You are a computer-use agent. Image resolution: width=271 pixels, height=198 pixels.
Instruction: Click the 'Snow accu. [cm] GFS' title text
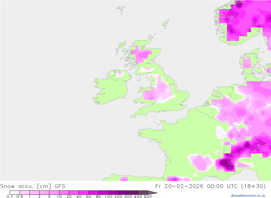pyautogui.click(x=33, y=186)
